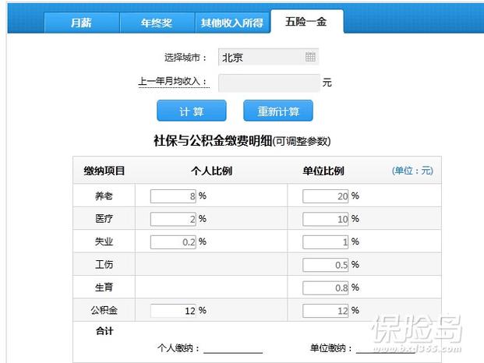Viewport: 484px width, 363px height.
Task: Click the 失业 row label
Action: coord(104,241)
